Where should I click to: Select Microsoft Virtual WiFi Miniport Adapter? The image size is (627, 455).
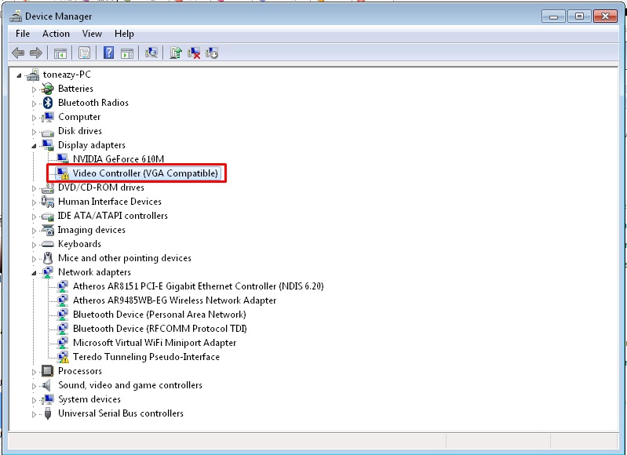pyautogui.click(x=155, y=343)
